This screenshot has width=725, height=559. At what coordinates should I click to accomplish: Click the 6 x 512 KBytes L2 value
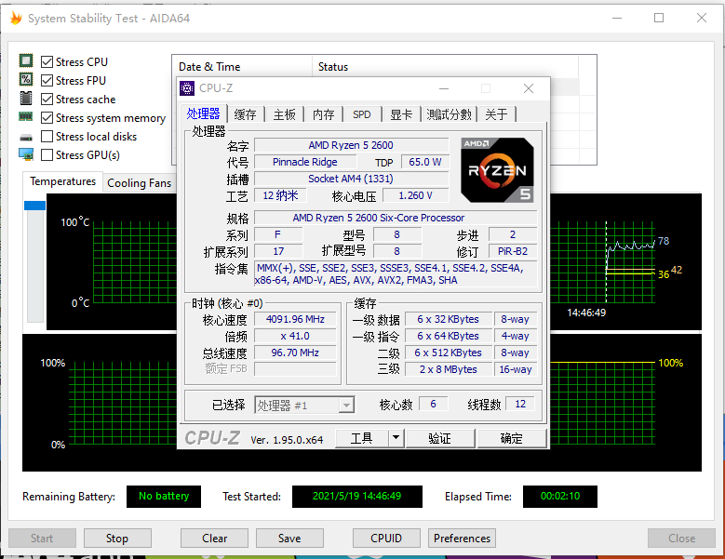point(448,353)
